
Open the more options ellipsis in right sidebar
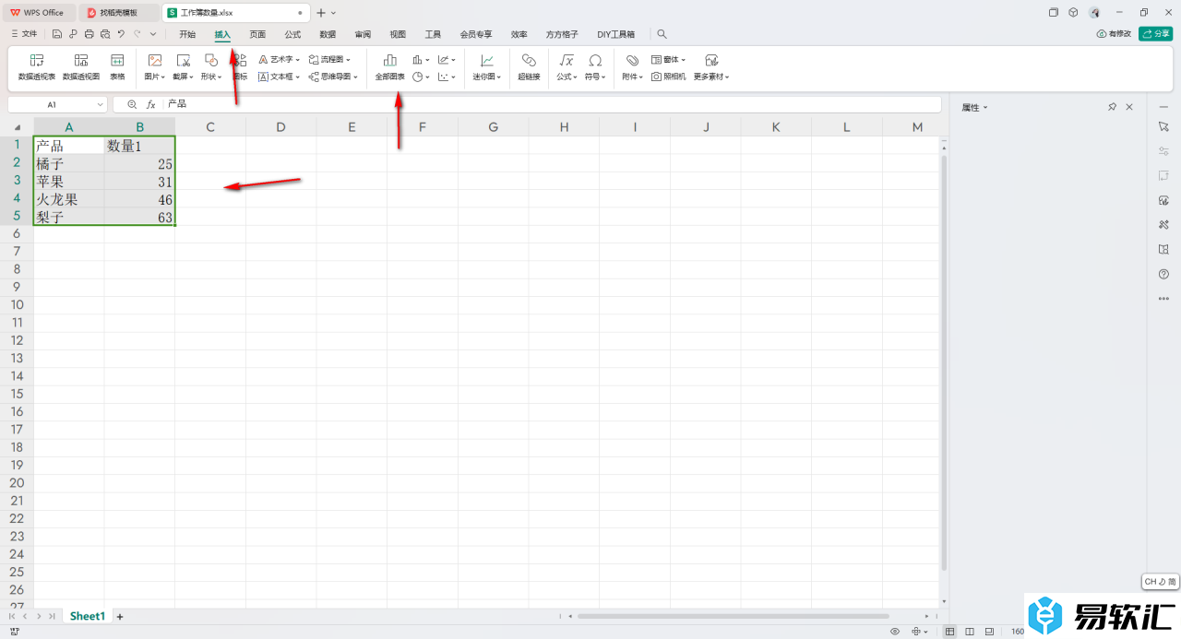(x=1163, y=299)
